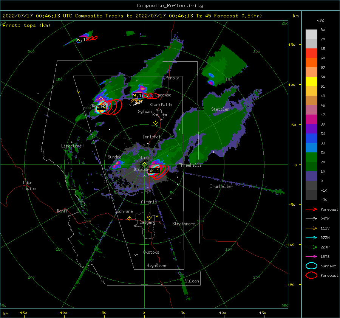Click the yellow swatch below 54 dBZ
The image size is (340, 318).
[x=311, y=82]
